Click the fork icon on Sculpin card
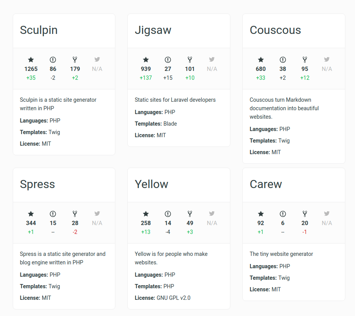 tap(75, 60)
